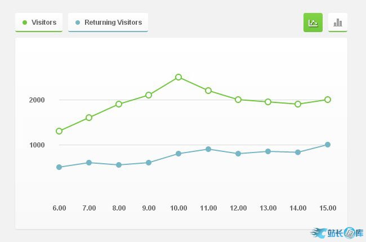Viewport: 366px width, 242px height.
Task: Select Visitors data point at 11.00
Action: pyautogui.click(x=208, y=91)
